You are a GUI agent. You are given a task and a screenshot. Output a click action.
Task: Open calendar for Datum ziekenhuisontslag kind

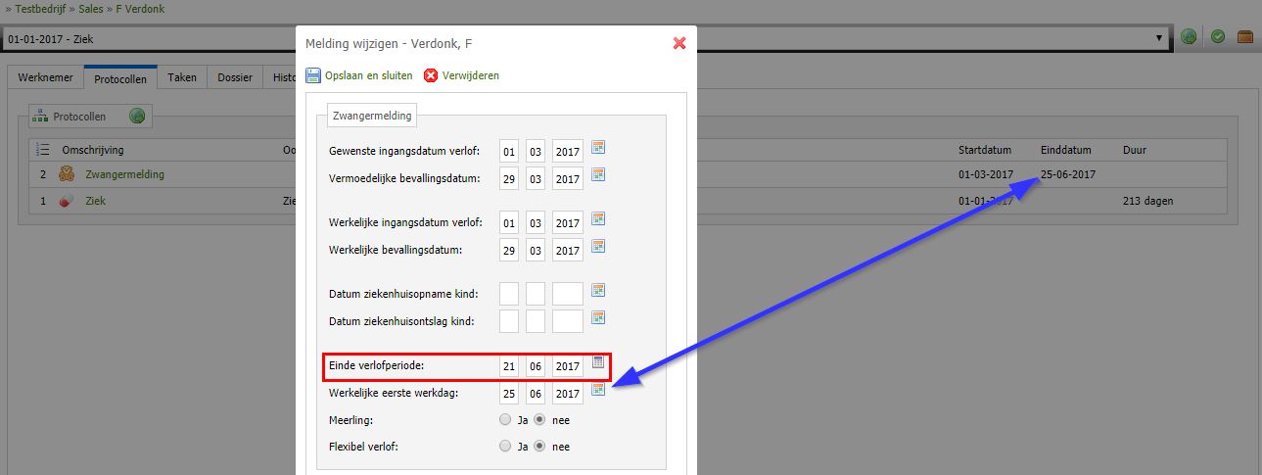point(598,317)
